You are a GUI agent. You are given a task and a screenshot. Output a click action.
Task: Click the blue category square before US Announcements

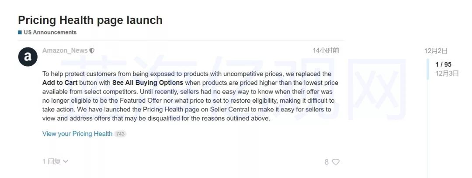20,32
